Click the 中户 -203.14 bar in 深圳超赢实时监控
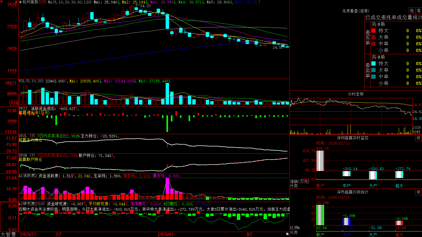422x237 pixels. [346, 174]
